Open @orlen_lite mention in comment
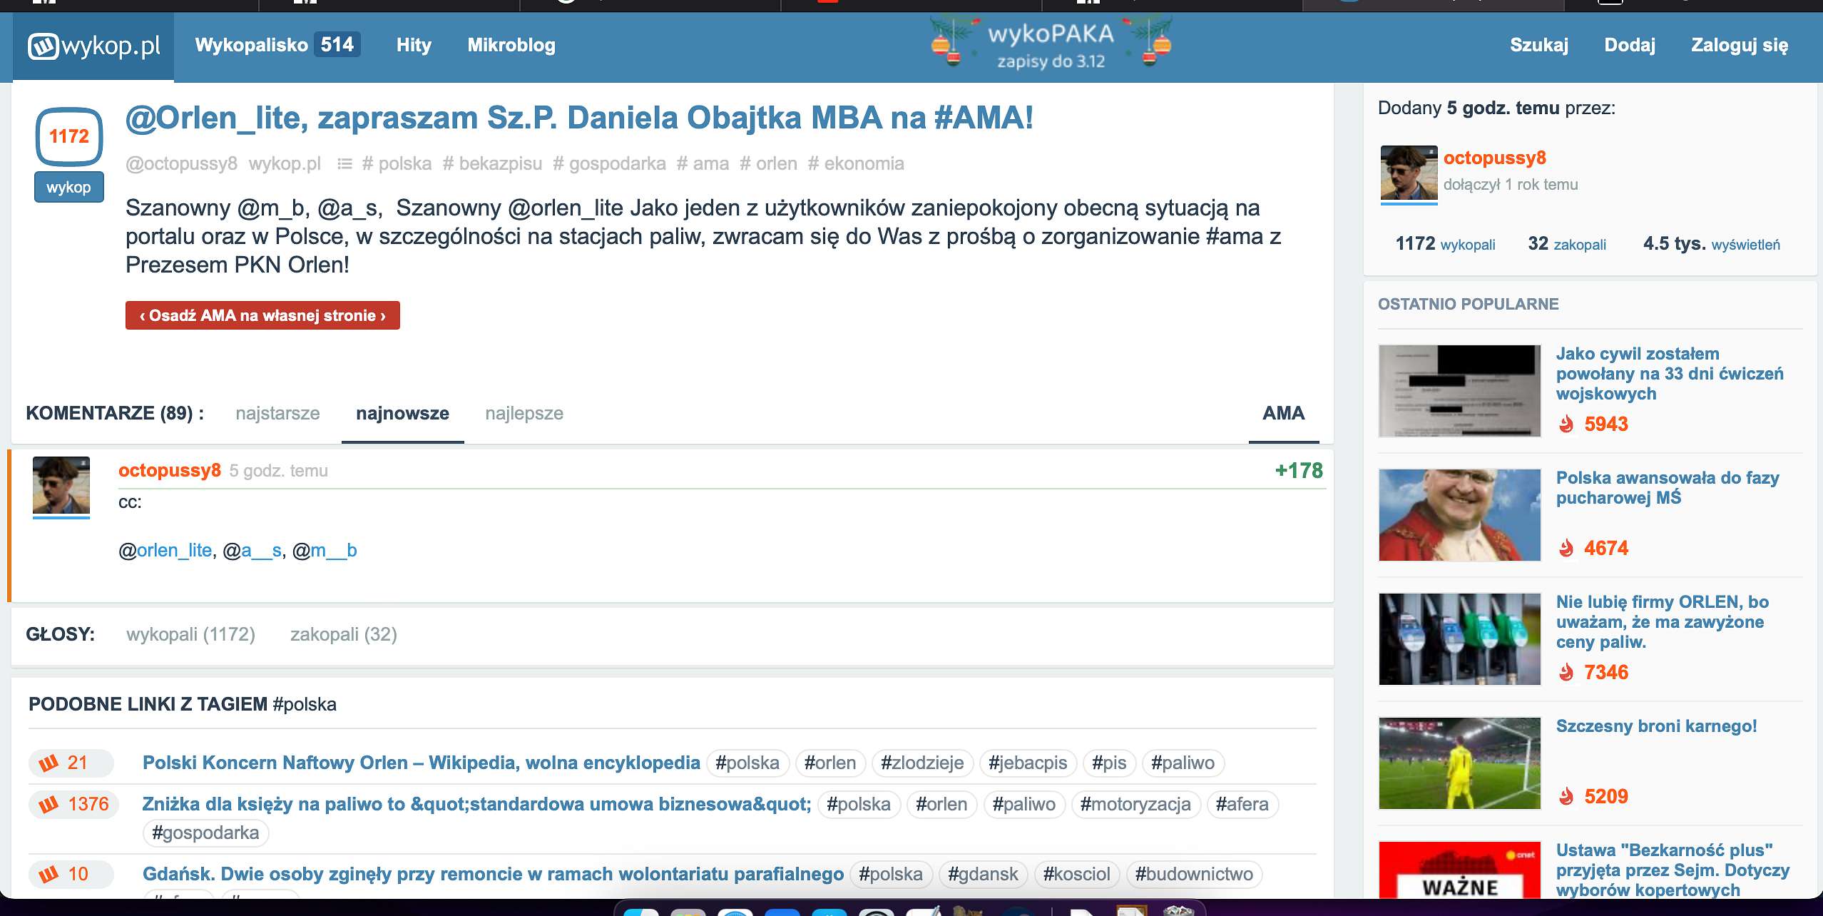This screenshot has height=916, width=1823. [165, 550]
